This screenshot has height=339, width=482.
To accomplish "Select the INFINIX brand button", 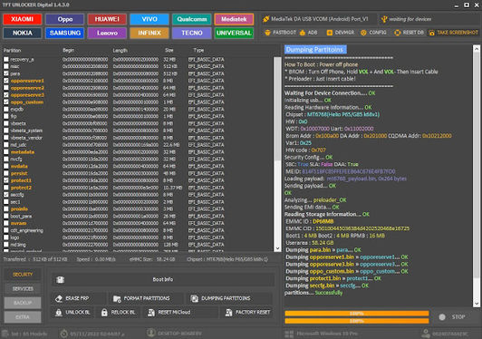I will (x=149, y=33).
